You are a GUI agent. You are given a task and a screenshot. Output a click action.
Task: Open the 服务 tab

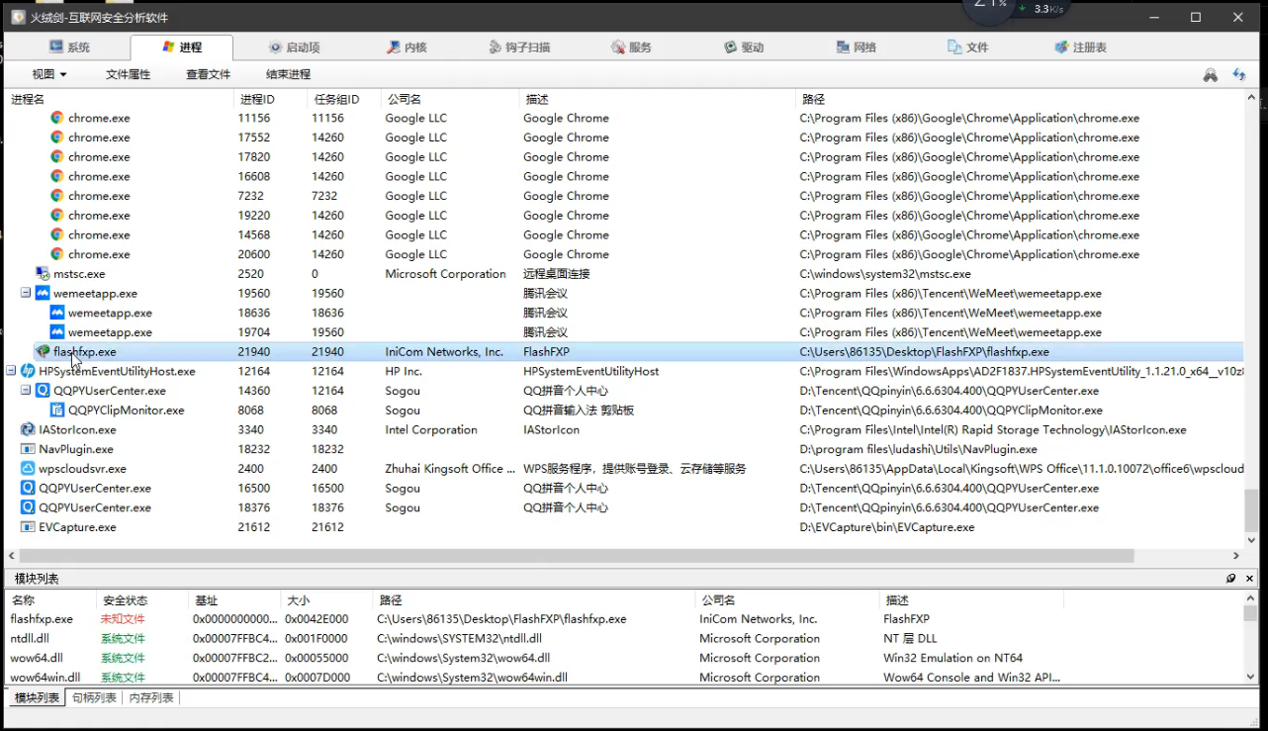click(631, 47)
